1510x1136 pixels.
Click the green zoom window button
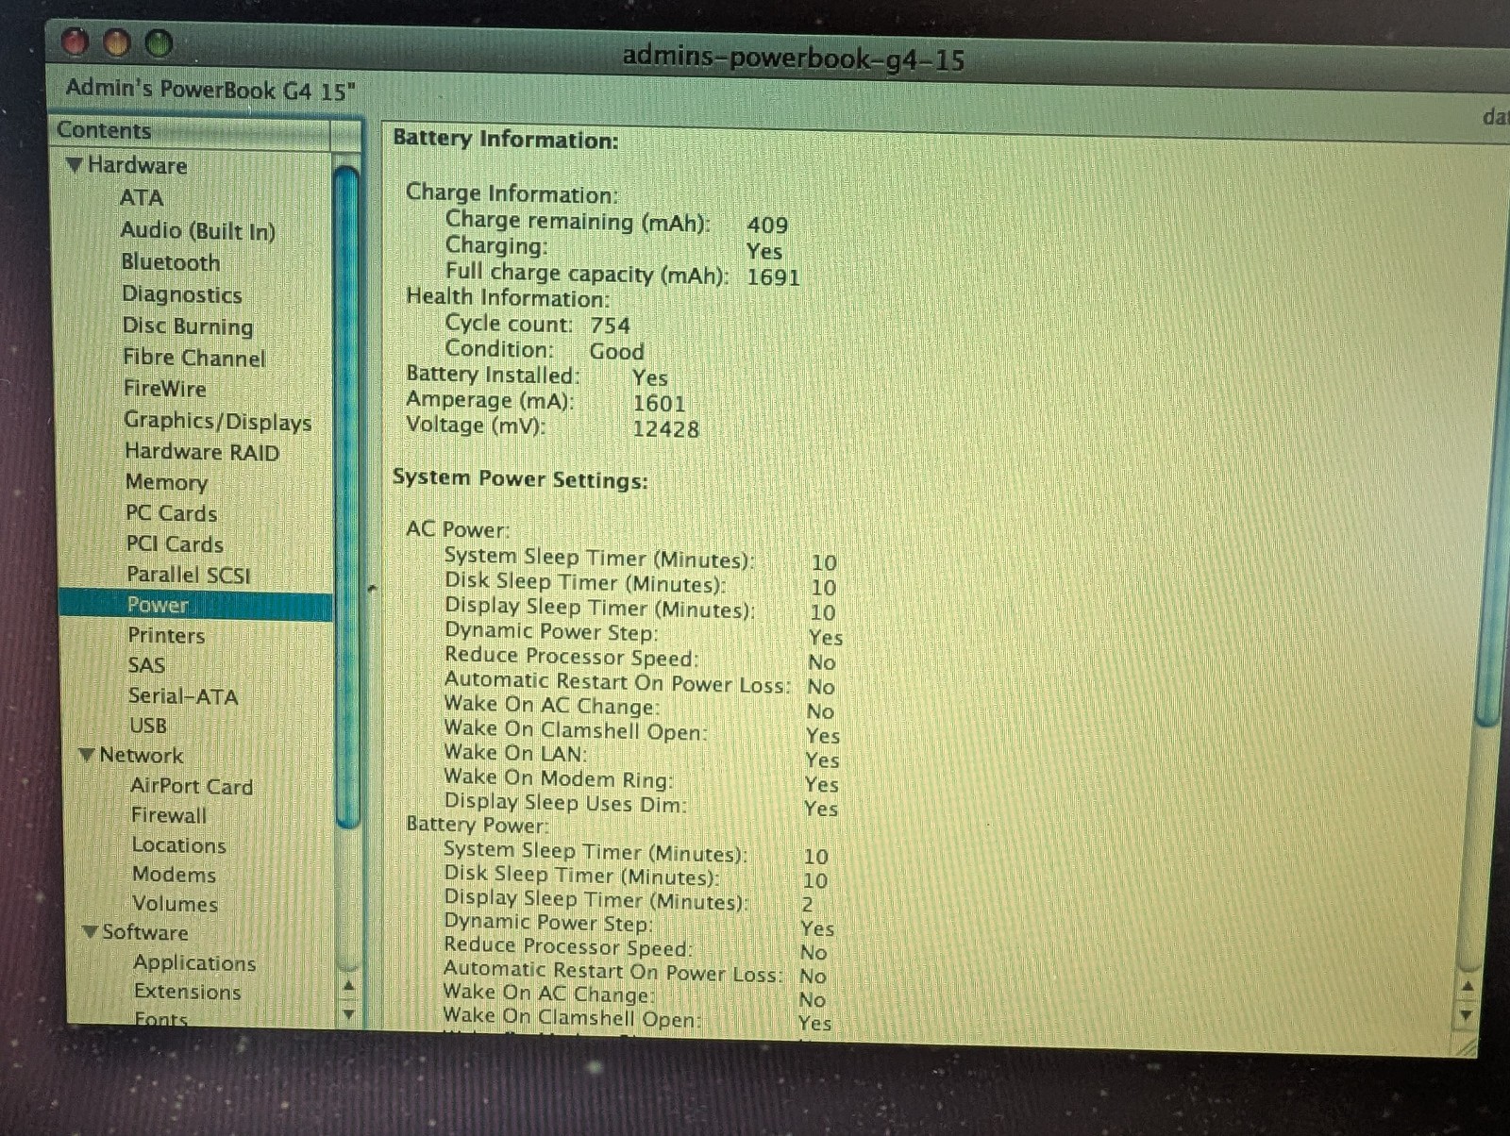(x=159, y=42)
